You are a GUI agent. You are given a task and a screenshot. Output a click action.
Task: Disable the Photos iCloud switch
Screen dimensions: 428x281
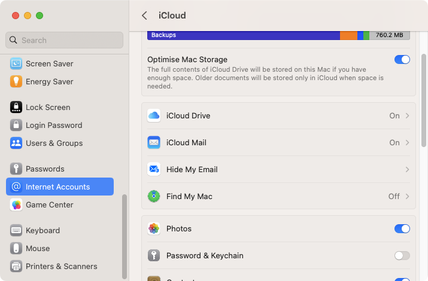[x=402, y=228]
